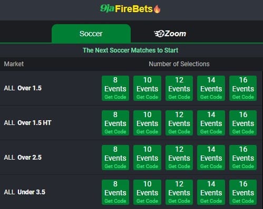Choose 10 Events for Over 1.5 HT
The width and height of the screenshot is (263, 209).
(x=147, y=123)
